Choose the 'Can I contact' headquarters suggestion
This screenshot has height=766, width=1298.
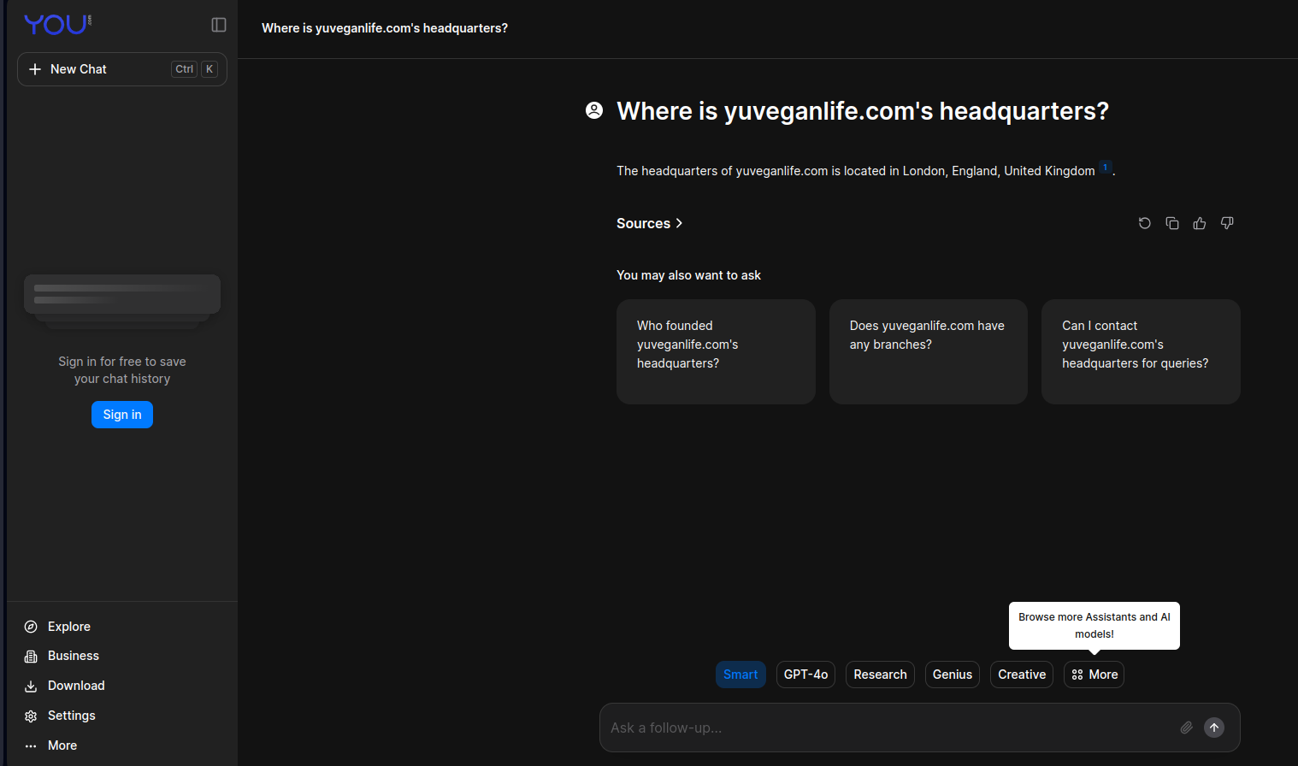pos(1141,351)
